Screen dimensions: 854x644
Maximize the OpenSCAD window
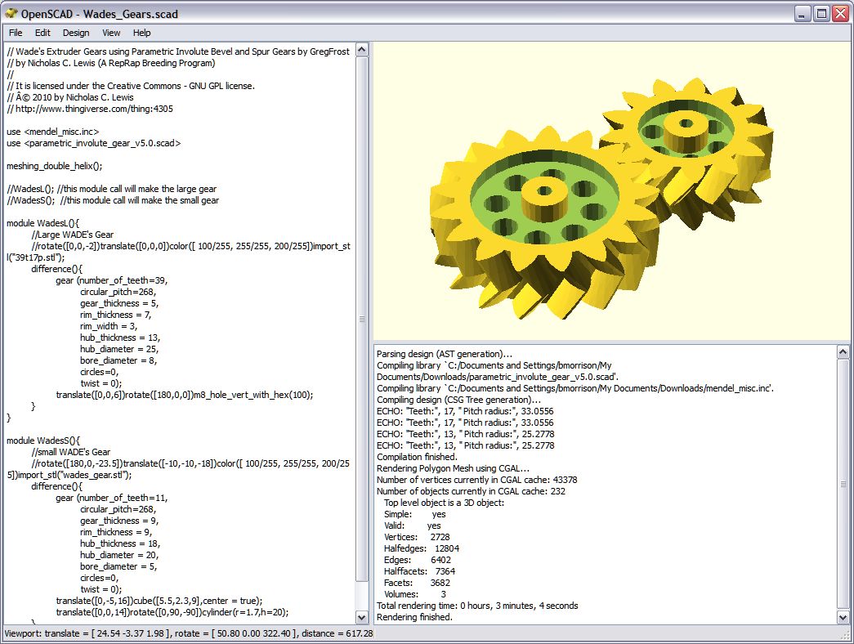coord(821,13)
